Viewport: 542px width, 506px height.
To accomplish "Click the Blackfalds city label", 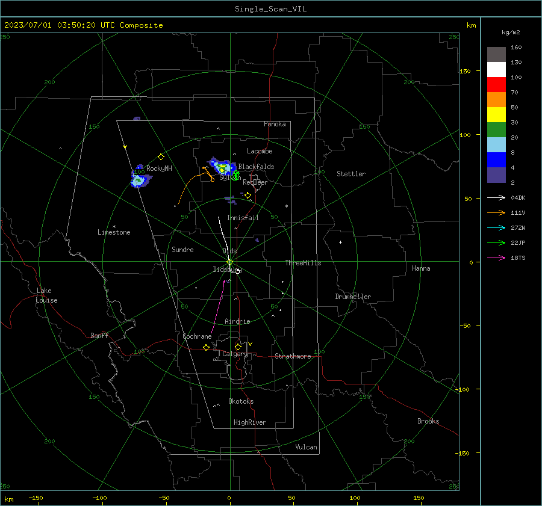I will click(256, 167).
